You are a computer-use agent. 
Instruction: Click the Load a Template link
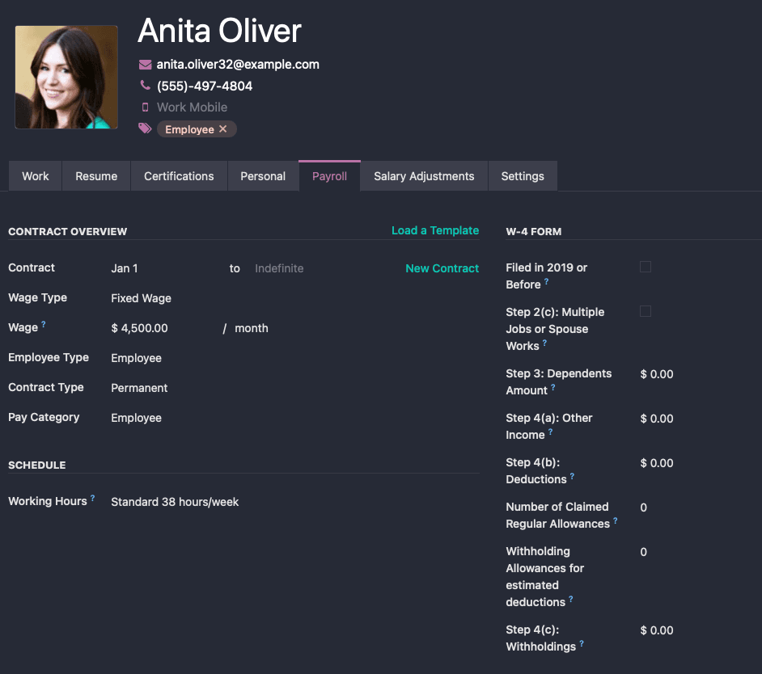(x=435, y=230)
